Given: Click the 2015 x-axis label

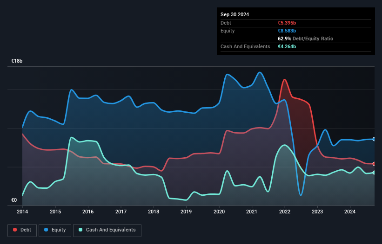Looking at the screenshot, I should pyautogui.click(x=55, y=212).
